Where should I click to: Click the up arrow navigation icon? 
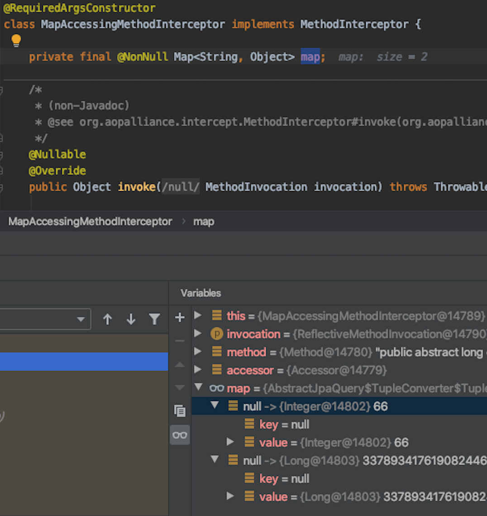coord(108,319)
